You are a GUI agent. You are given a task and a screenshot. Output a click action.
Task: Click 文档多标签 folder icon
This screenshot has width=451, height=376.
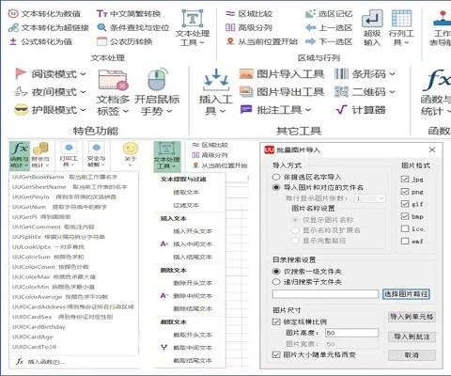pyautogui.click(x=113, y=80)
